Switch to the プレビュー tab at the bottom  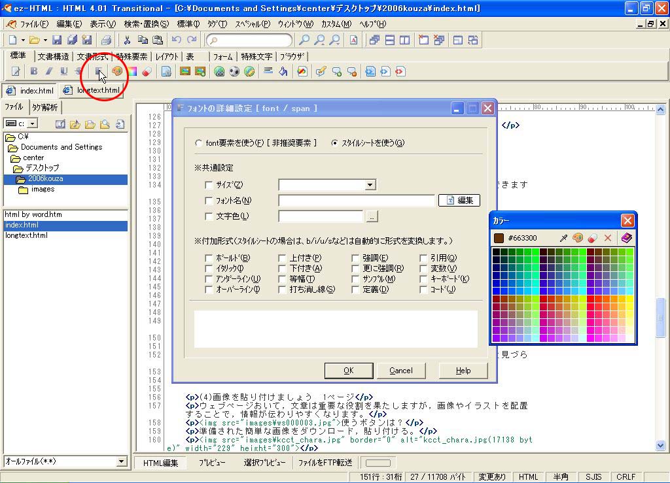[212, 463]
